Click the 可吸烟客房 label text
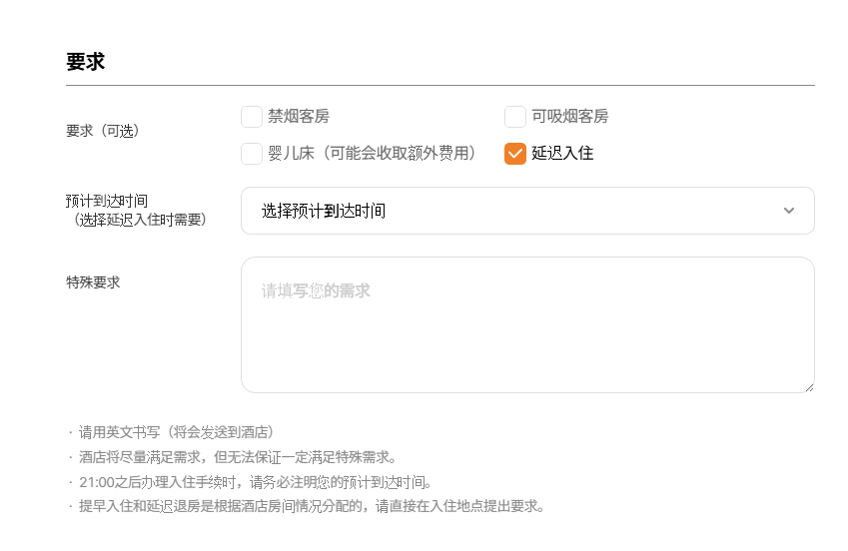The width and height of the screenshot is (848, 551). 569,117
